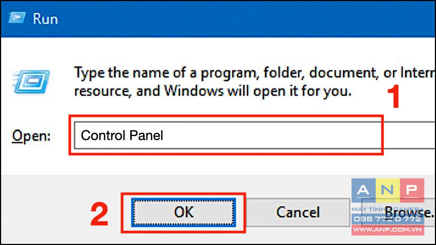Click the blue letter A logo tile

(x=364, y=190)
